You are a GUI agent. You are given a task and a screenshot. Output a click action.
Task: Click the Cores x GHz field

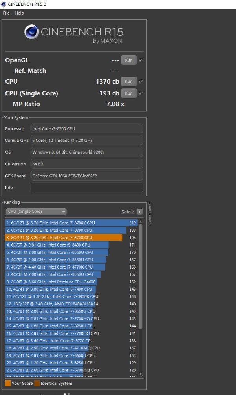coord(87,140)
